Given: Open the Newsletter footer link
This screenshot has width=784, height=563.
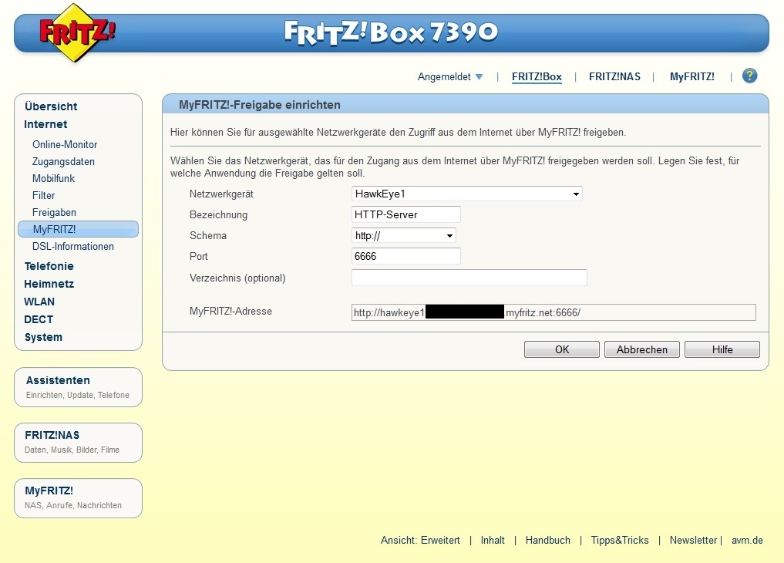Looking at the screenshot, I should click(693, 540).
